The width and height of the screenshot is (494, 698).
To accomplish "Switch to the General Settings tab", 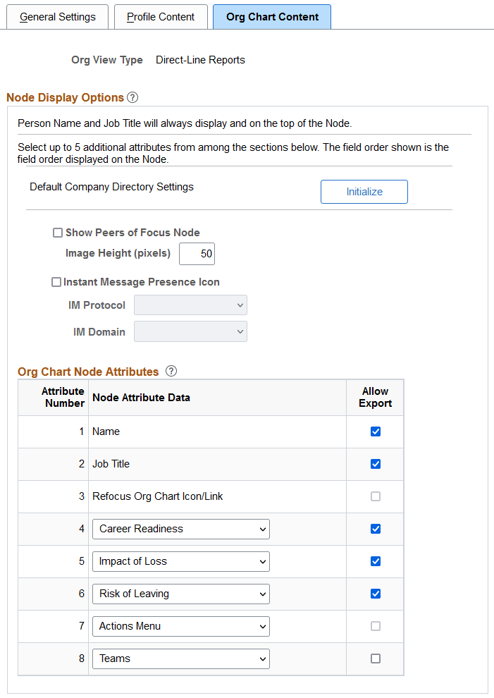I will 57,16.
